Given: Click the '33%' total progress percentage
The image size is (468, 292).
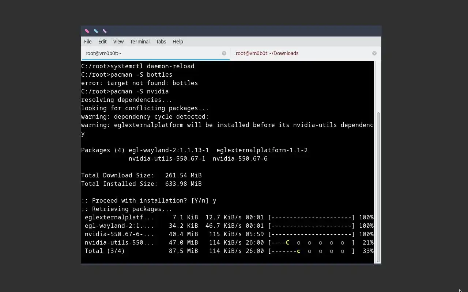Looking at the screenshot, I should 368,251.
